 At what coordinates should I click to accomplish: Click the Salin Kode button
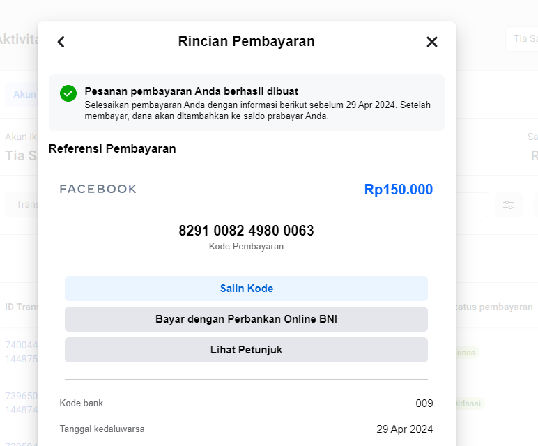point(247,289)
